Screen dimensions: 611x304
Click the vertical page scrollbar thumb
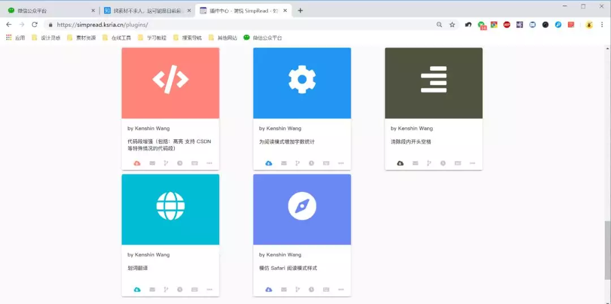pyautogui.click(x=608, y=250)
